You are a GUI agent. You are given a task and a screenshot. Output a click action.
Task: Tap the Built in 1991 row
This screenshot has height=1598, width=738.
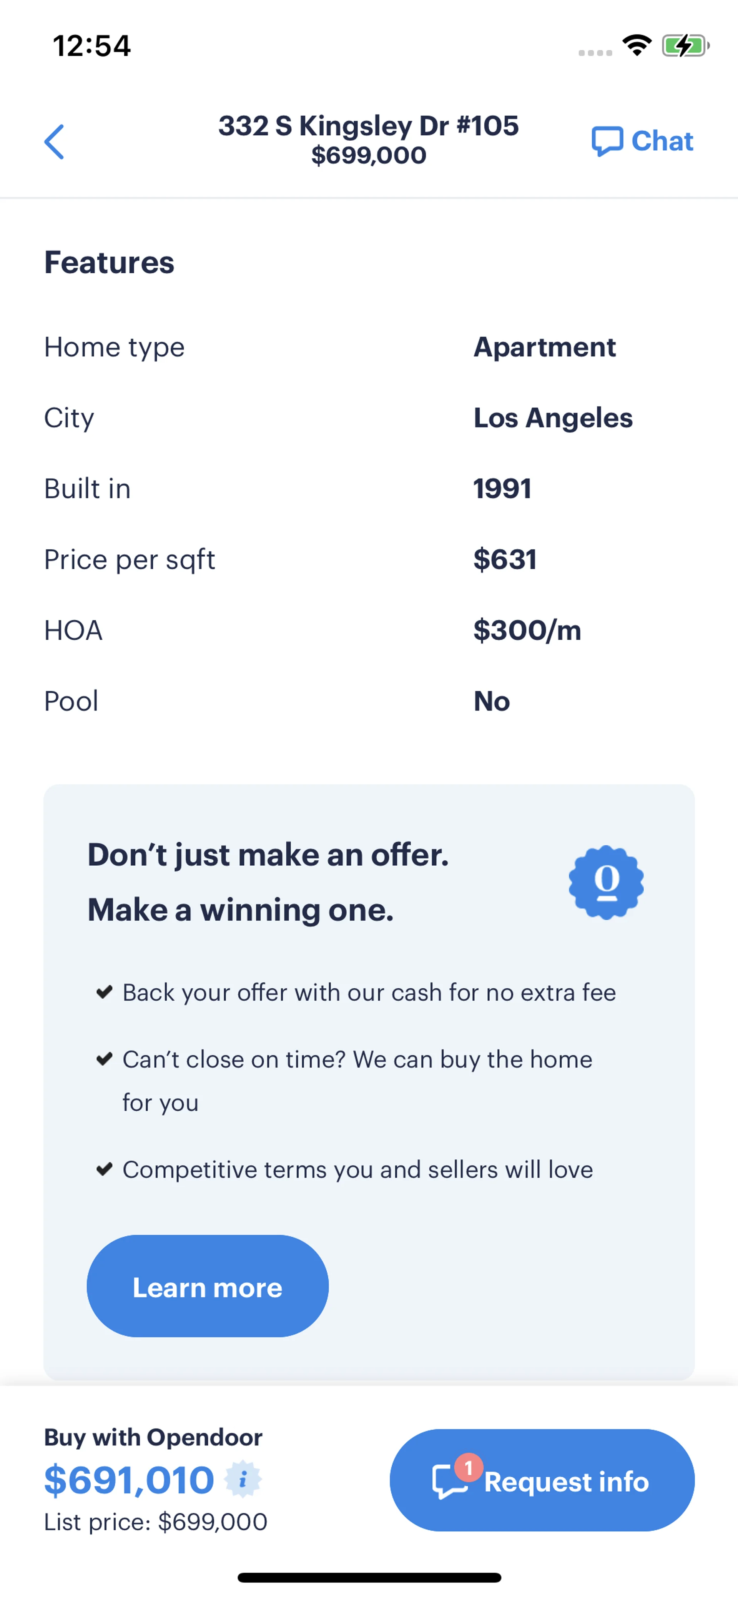coord(368,489)
